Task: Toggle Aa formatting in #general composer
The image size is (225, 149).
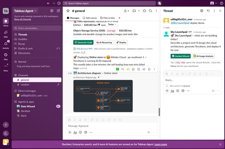Action: (75, 132)
